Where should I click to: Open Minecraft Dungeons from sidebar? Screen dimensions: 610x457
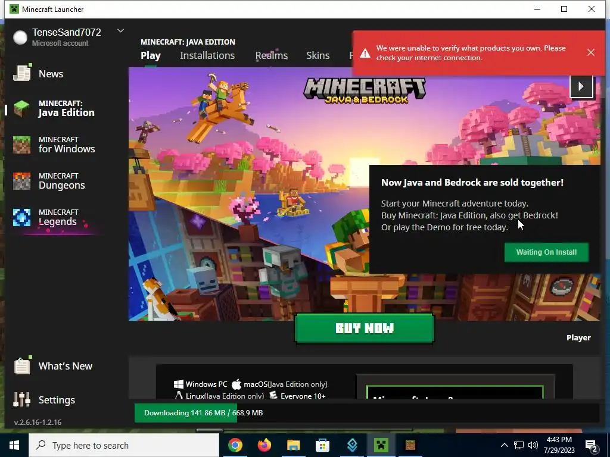pos(49,181)
